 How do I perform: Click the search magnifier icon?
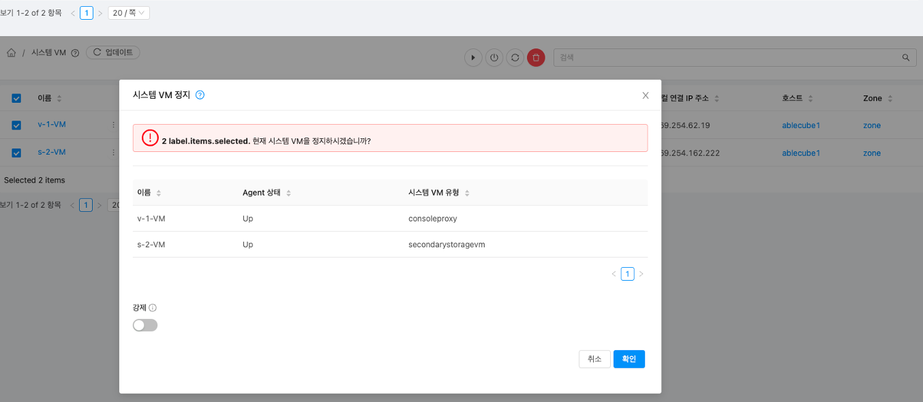pyautogui.click(x=906, y=58)
